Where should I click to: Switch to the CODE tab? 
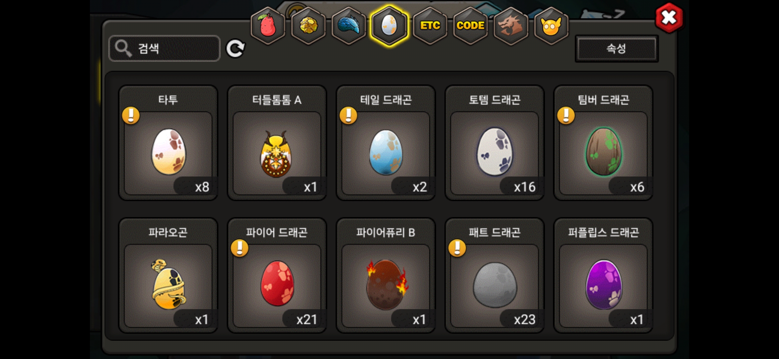470,26
